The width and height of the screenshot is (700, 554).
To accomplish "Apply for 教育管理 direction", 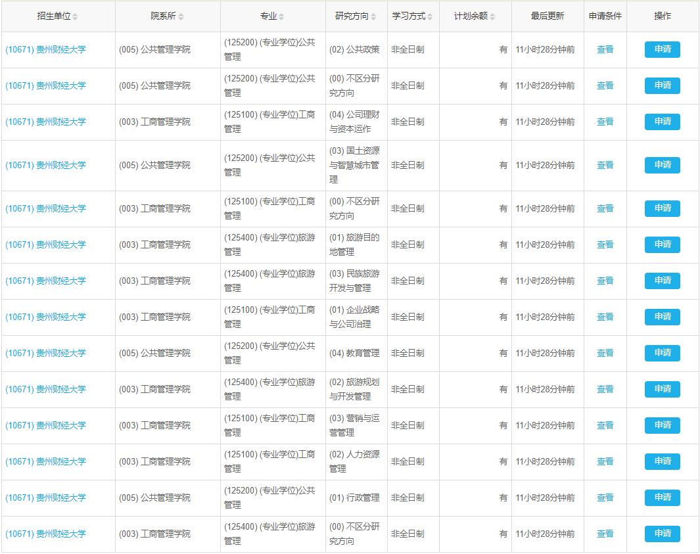I will (x=662, y=353).
